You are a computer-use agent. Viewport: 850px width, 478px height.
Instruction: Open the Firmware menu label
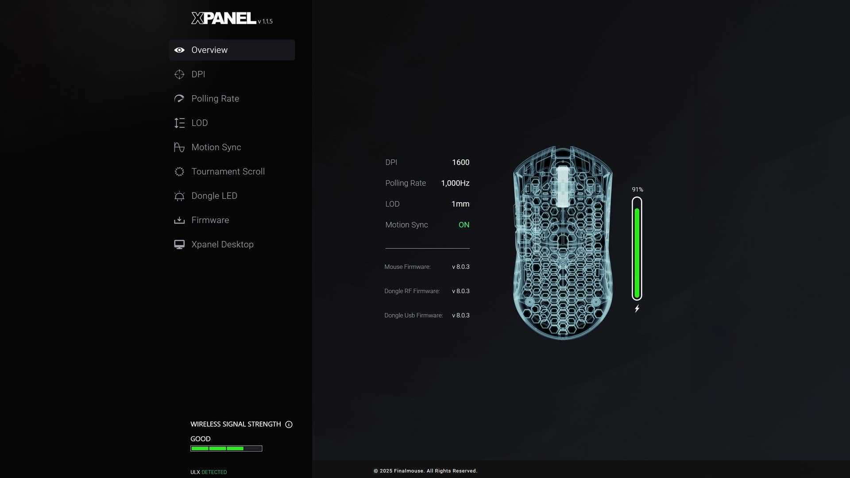click(210, 220)
